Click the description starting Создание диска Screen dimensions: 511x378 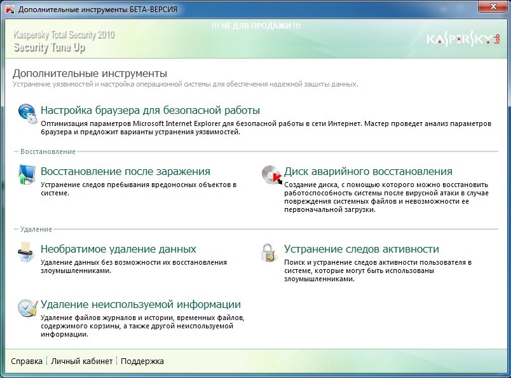[386, 197]
